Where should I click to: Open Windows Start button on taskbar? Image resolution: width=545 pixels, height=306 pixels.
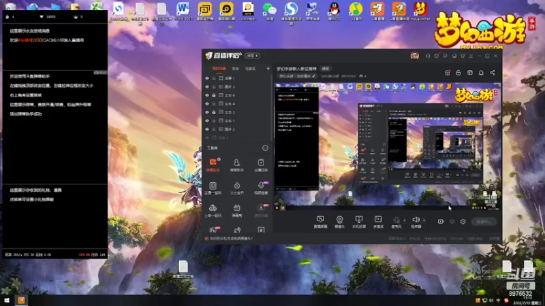(7, 301)
